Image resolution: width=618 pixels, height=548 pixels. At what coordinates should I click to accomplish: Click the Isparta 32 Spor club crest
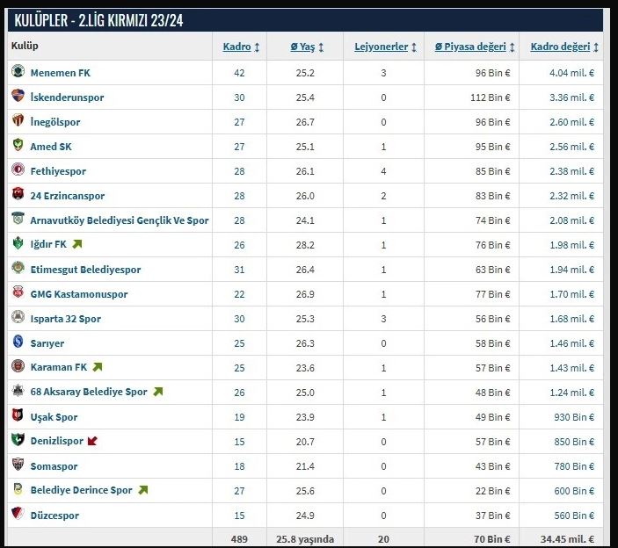click(x=18, y=317)
